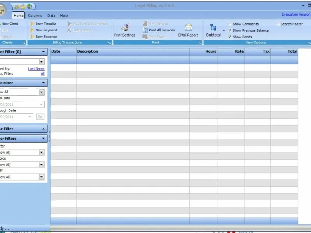Click the Delete Item X icon

[69, 30]
